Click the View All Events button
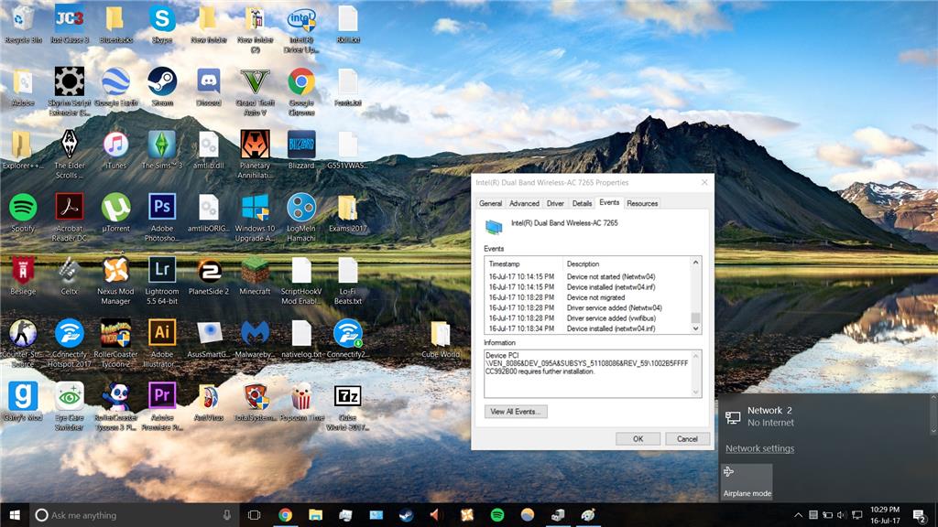This screenshot has height=527, width=938. pyautogui.click(x=515, y=412)
